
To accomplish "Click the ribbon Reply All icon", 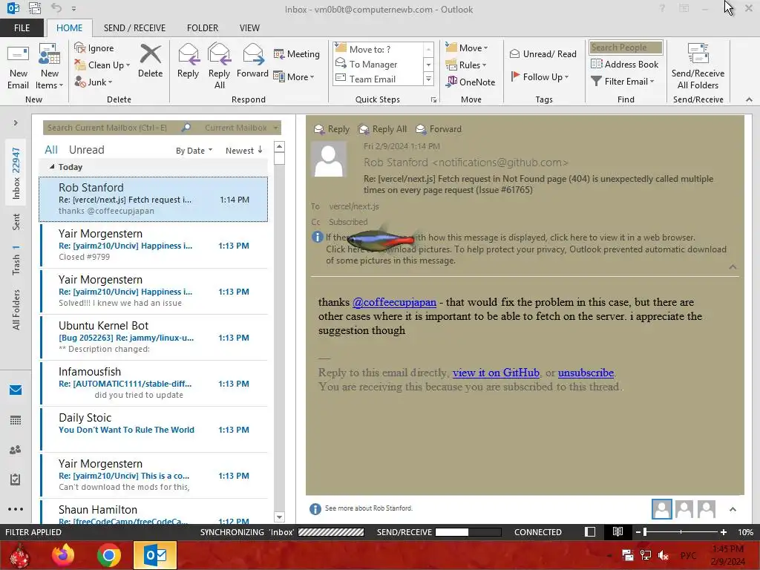I will pos(219,67).
